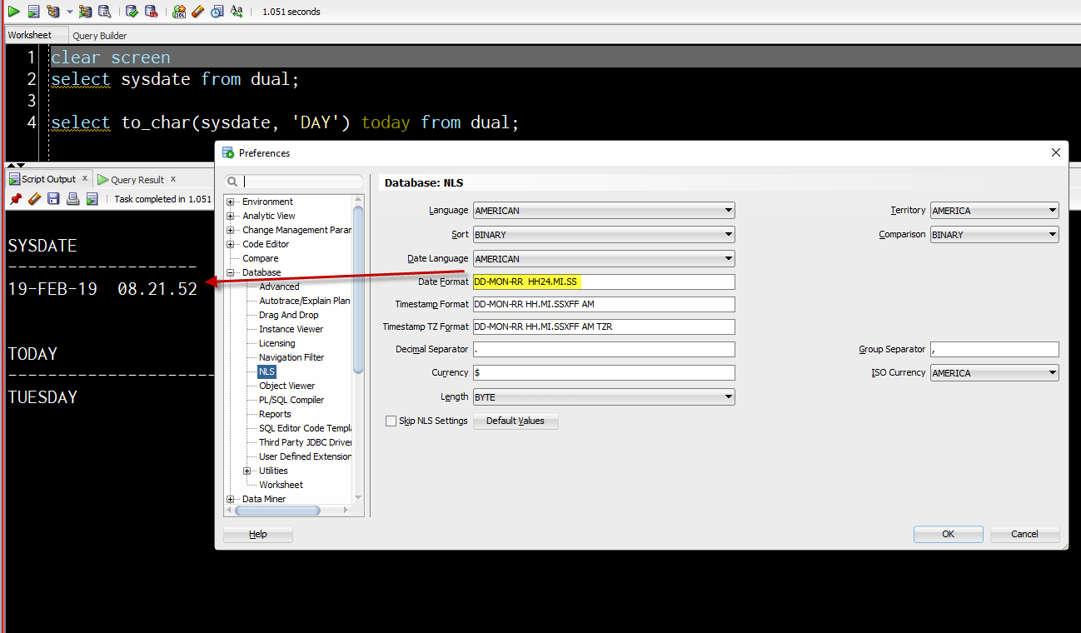
Task: Expand the Environment tree node
Action: [231, 202]
